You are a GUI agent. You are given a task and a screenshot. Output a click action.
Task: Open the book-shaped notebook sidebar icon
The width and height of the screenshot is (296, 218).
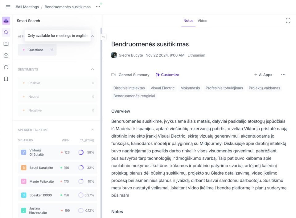(x=6, y=44)
